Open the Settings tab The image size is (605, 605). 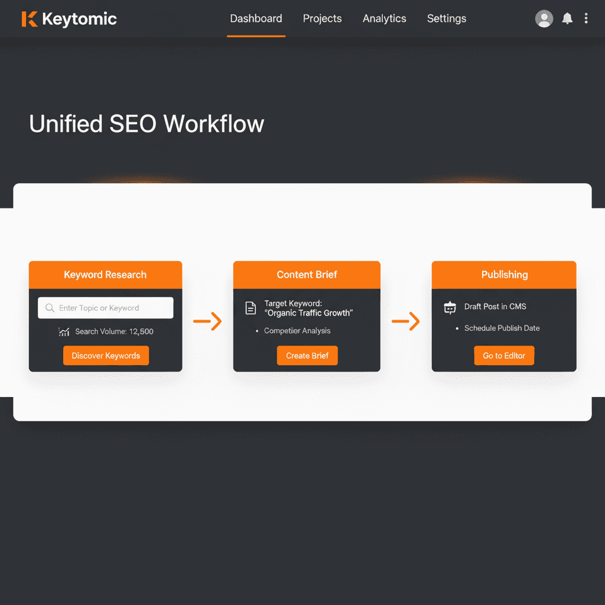click(446, 18)
